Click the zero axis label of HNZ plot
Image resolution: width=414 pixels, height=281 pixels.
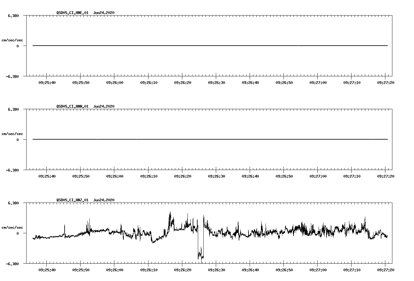[x=18, y=233]
